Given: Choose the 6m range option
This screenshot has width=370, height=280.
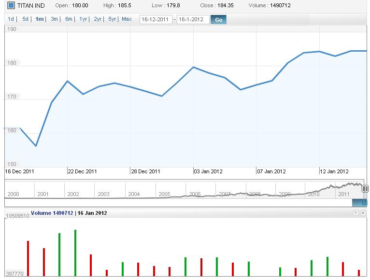Looking at the screenshot, I should click(x=69, y=19).
